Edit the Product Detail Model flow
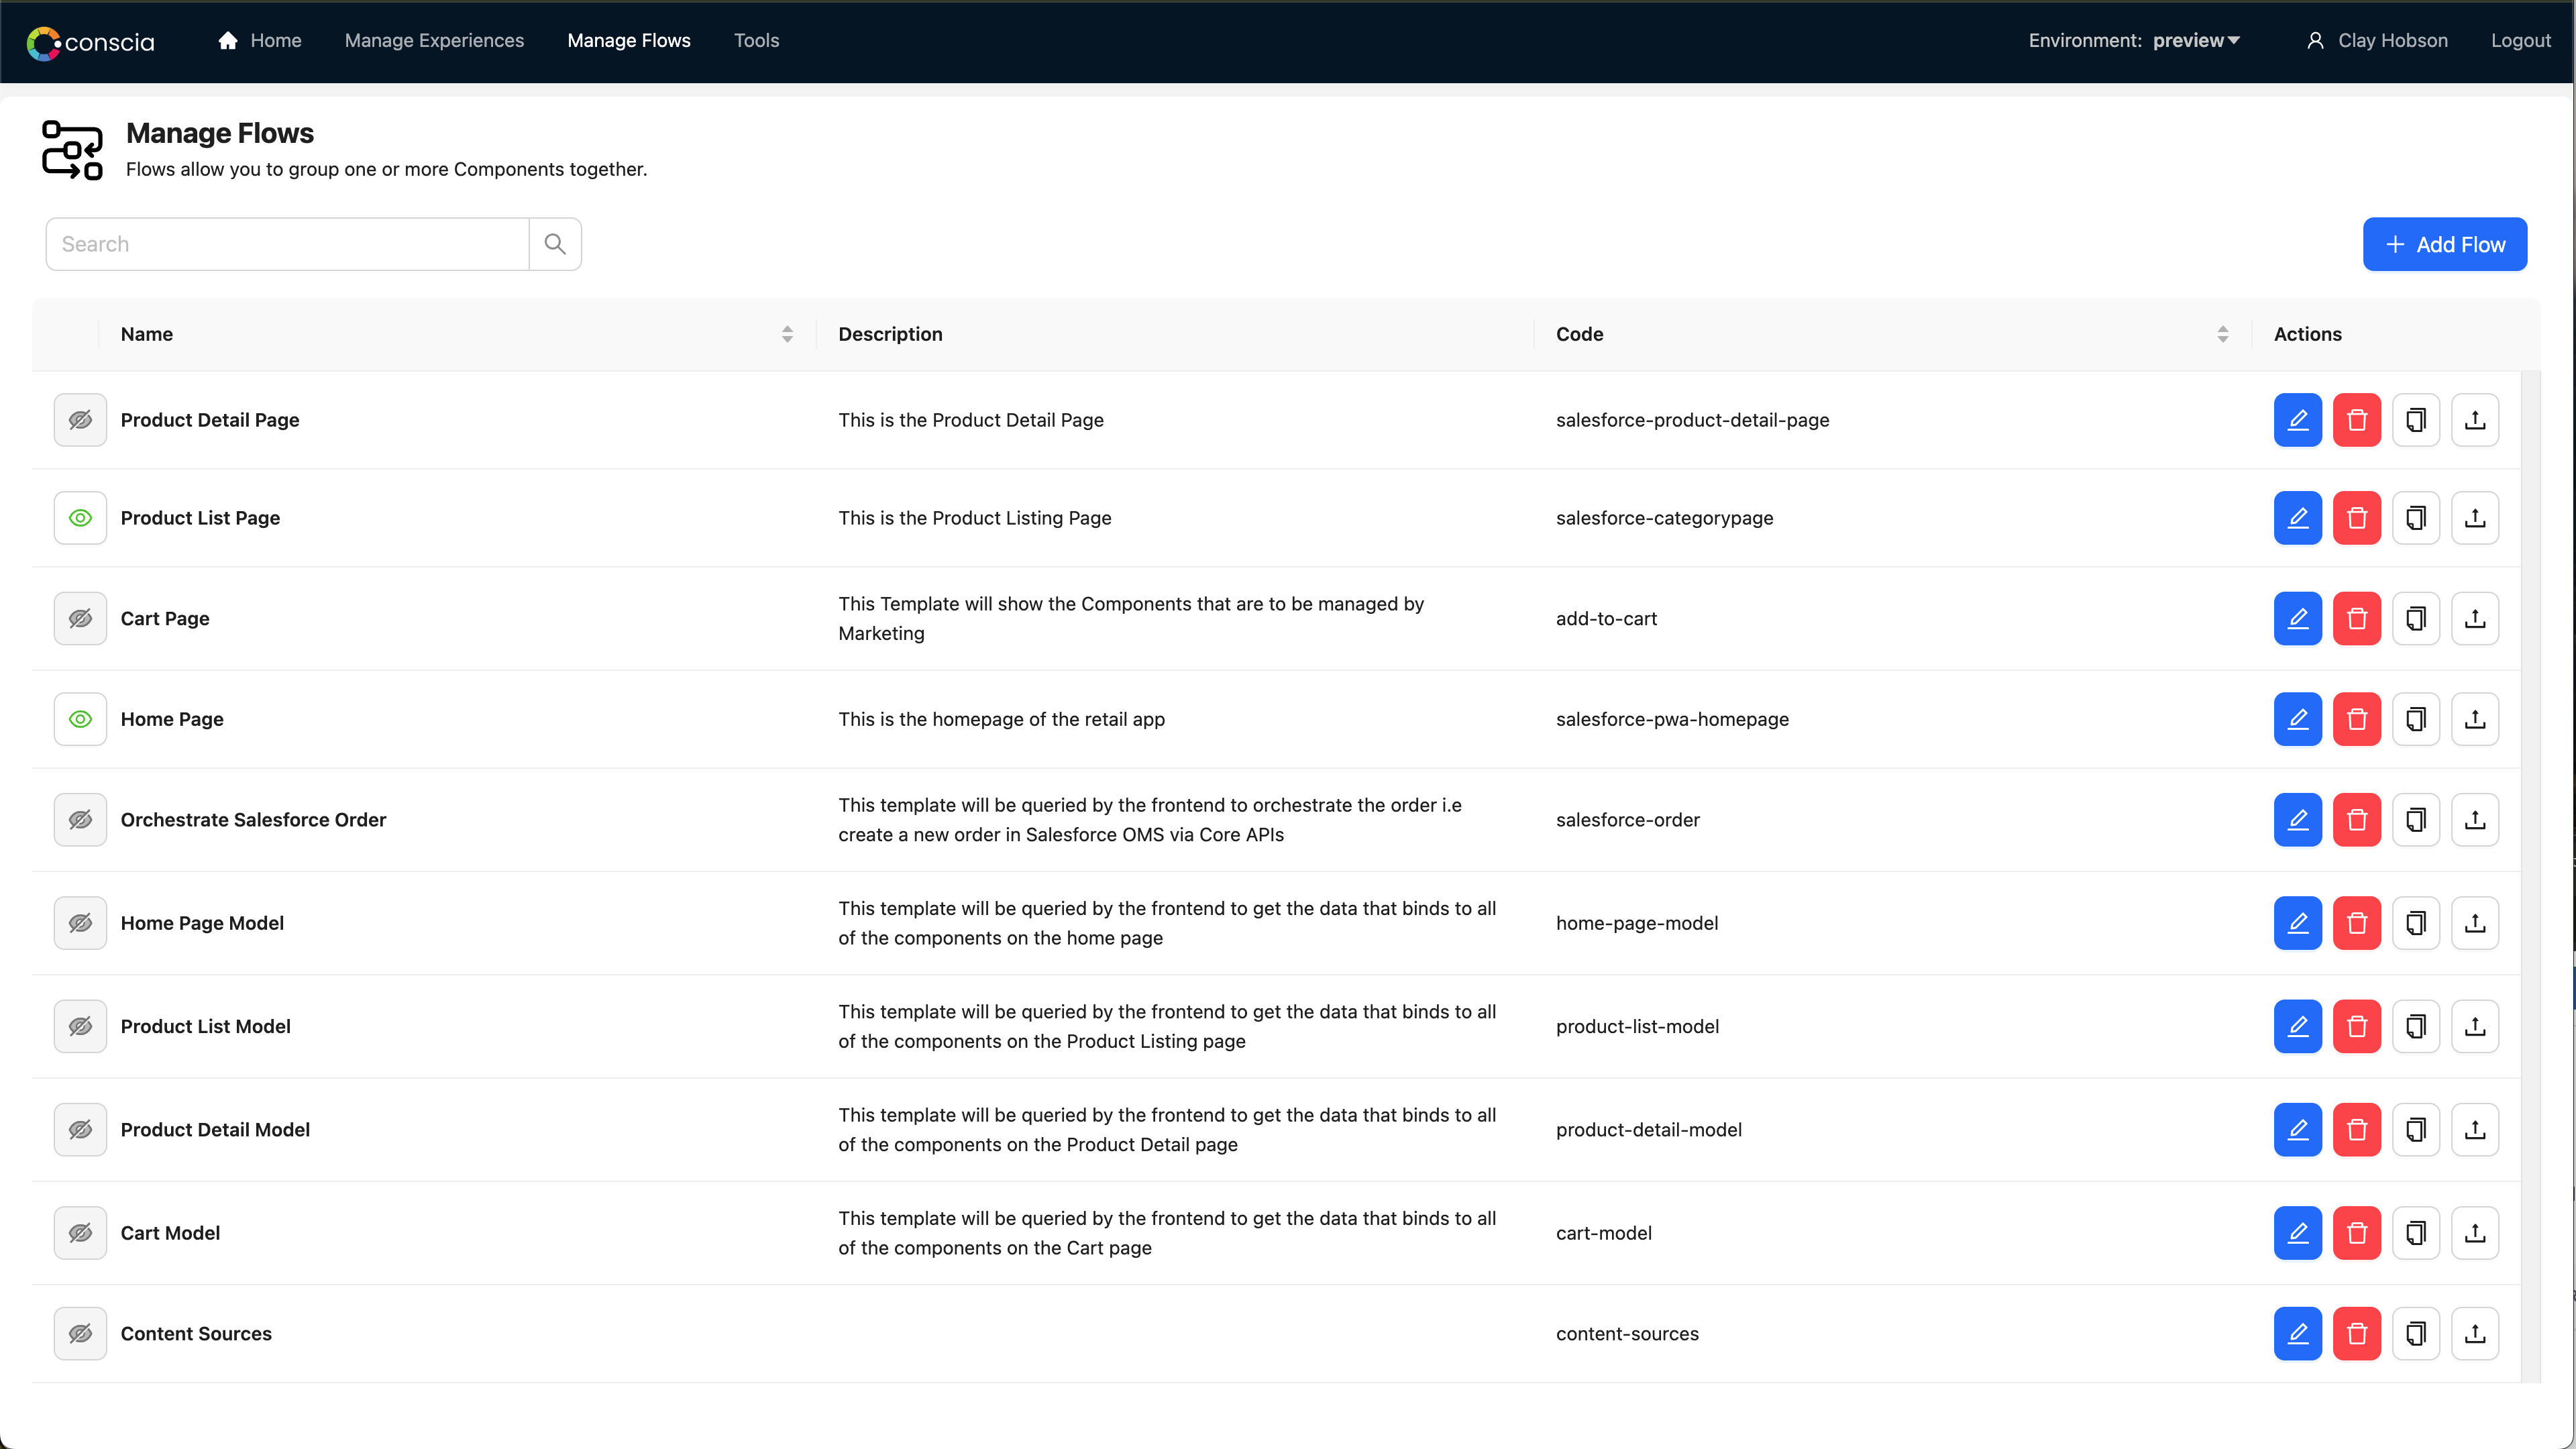 point(2297,1130)
